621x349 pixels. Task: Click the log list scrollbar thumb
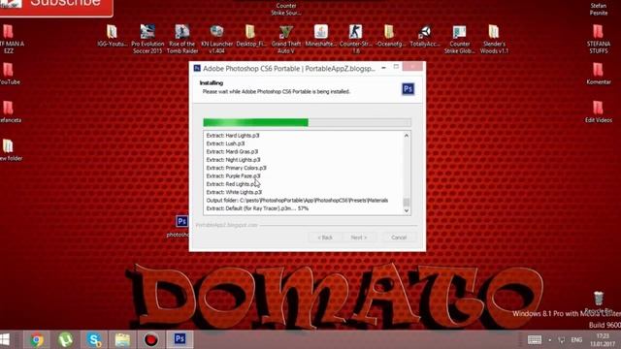point(407,203)
